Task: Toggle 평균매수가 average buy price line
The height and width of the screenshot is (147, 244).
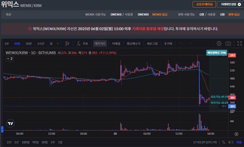Action: click(x=133, y=44)
